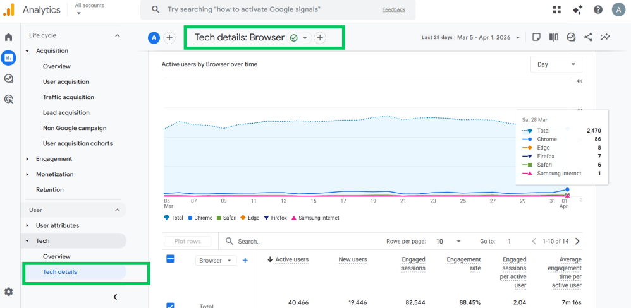This screenshot has width=631, height=308.
Task: Add a dimension with blue plus icon
Action: [245, 260]
